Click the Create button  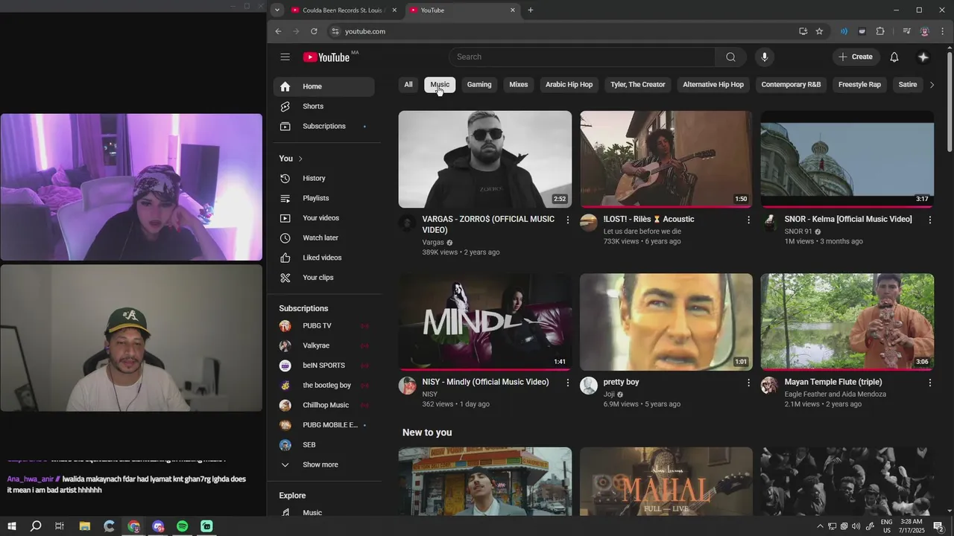856,57
